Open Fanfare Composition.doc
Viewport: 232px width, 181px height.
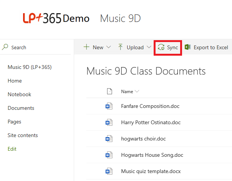tap(150, 106)
